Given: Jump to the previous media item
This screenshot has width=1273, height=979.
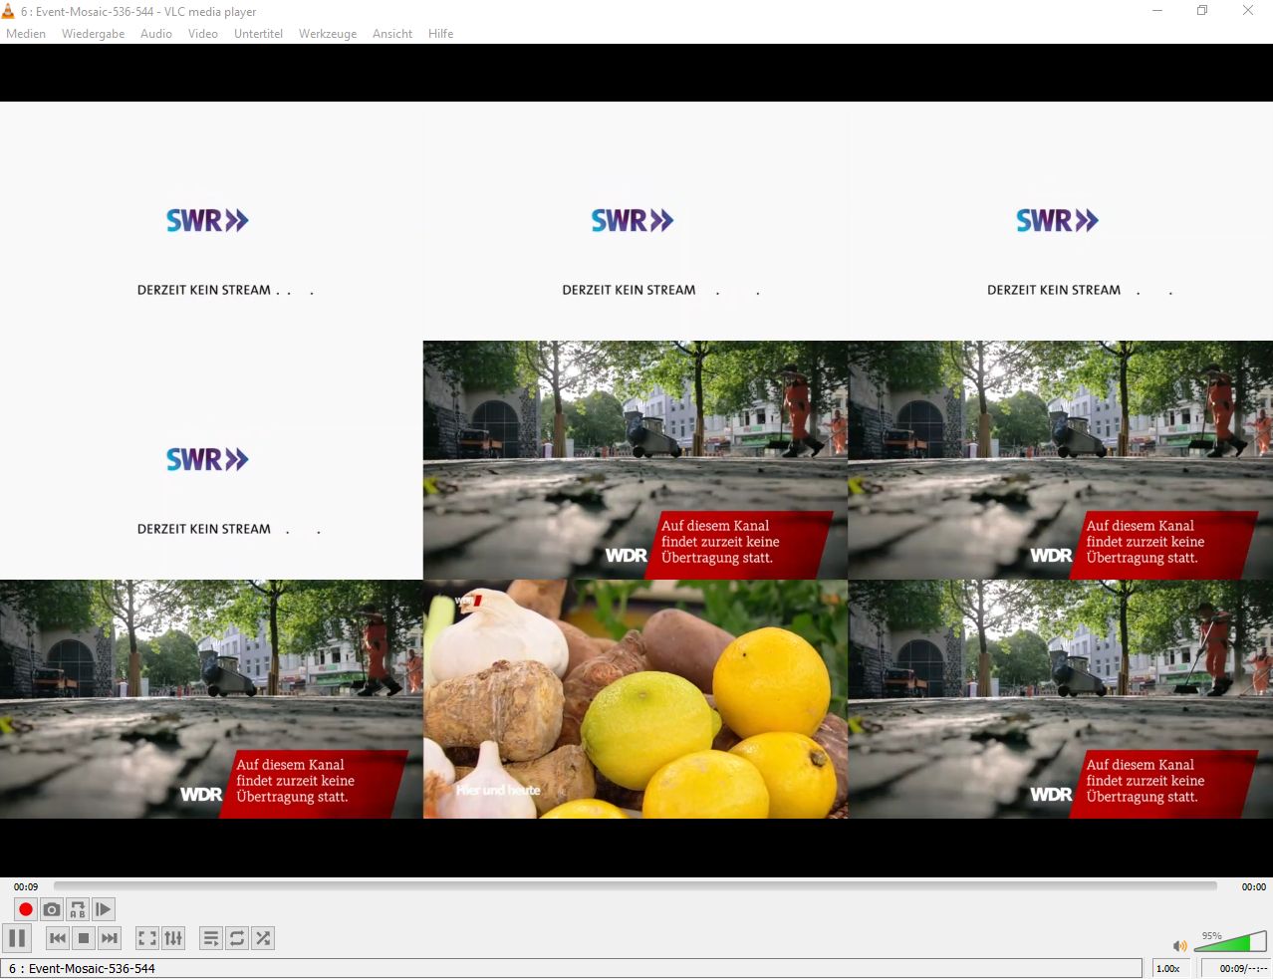Looking at the screenshot, I should [x=58, y=938].
